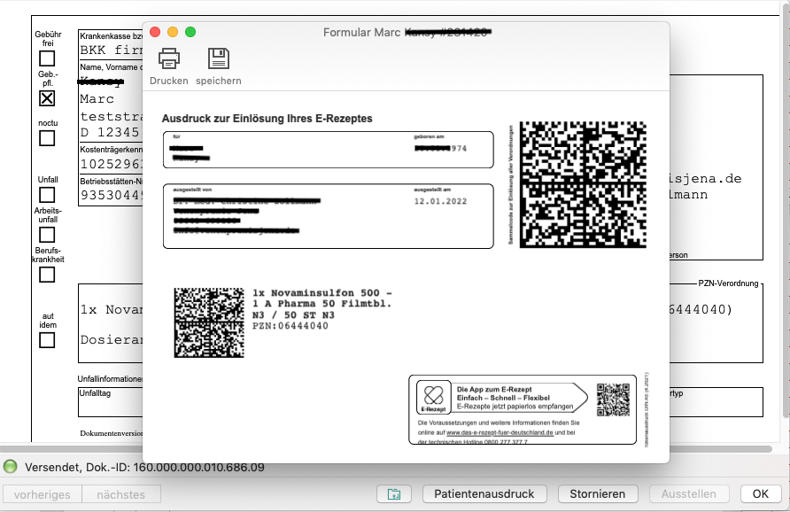Zoom the Formular window with green button
The width and height of the screenshot is (790, 512).
pos(190,32)
